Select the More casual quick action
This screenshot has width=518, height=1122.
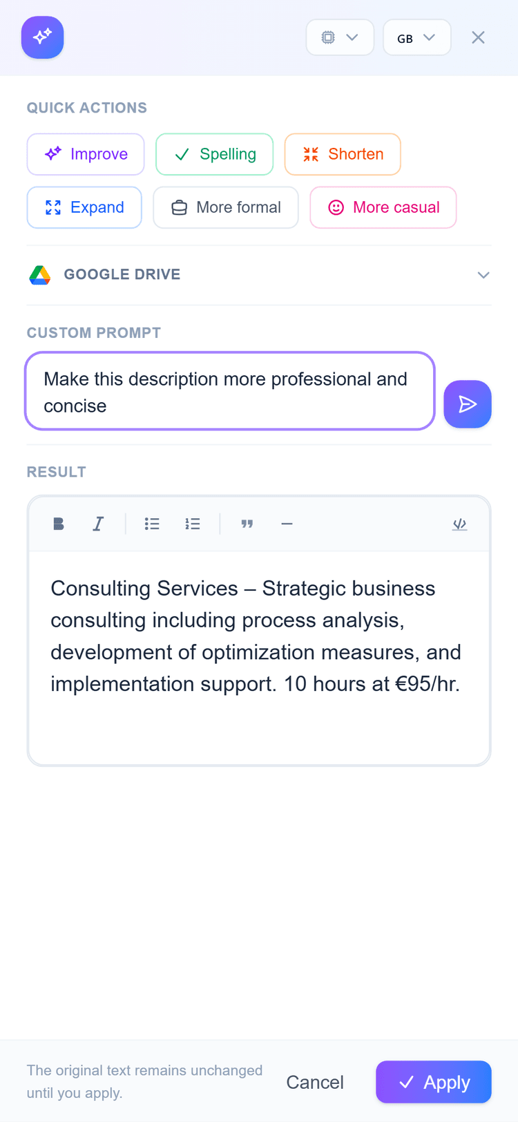383,207
